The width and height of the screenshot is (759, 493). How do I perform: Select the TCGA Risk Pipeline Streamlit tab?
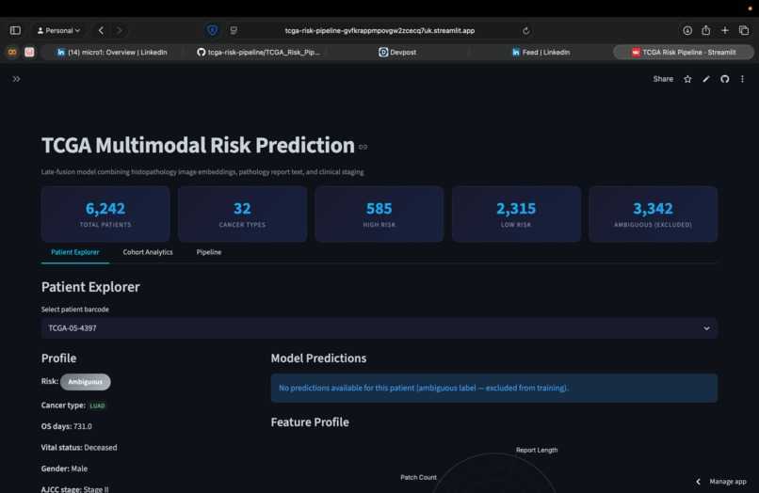pyautogui.click(x=683, y=53)
